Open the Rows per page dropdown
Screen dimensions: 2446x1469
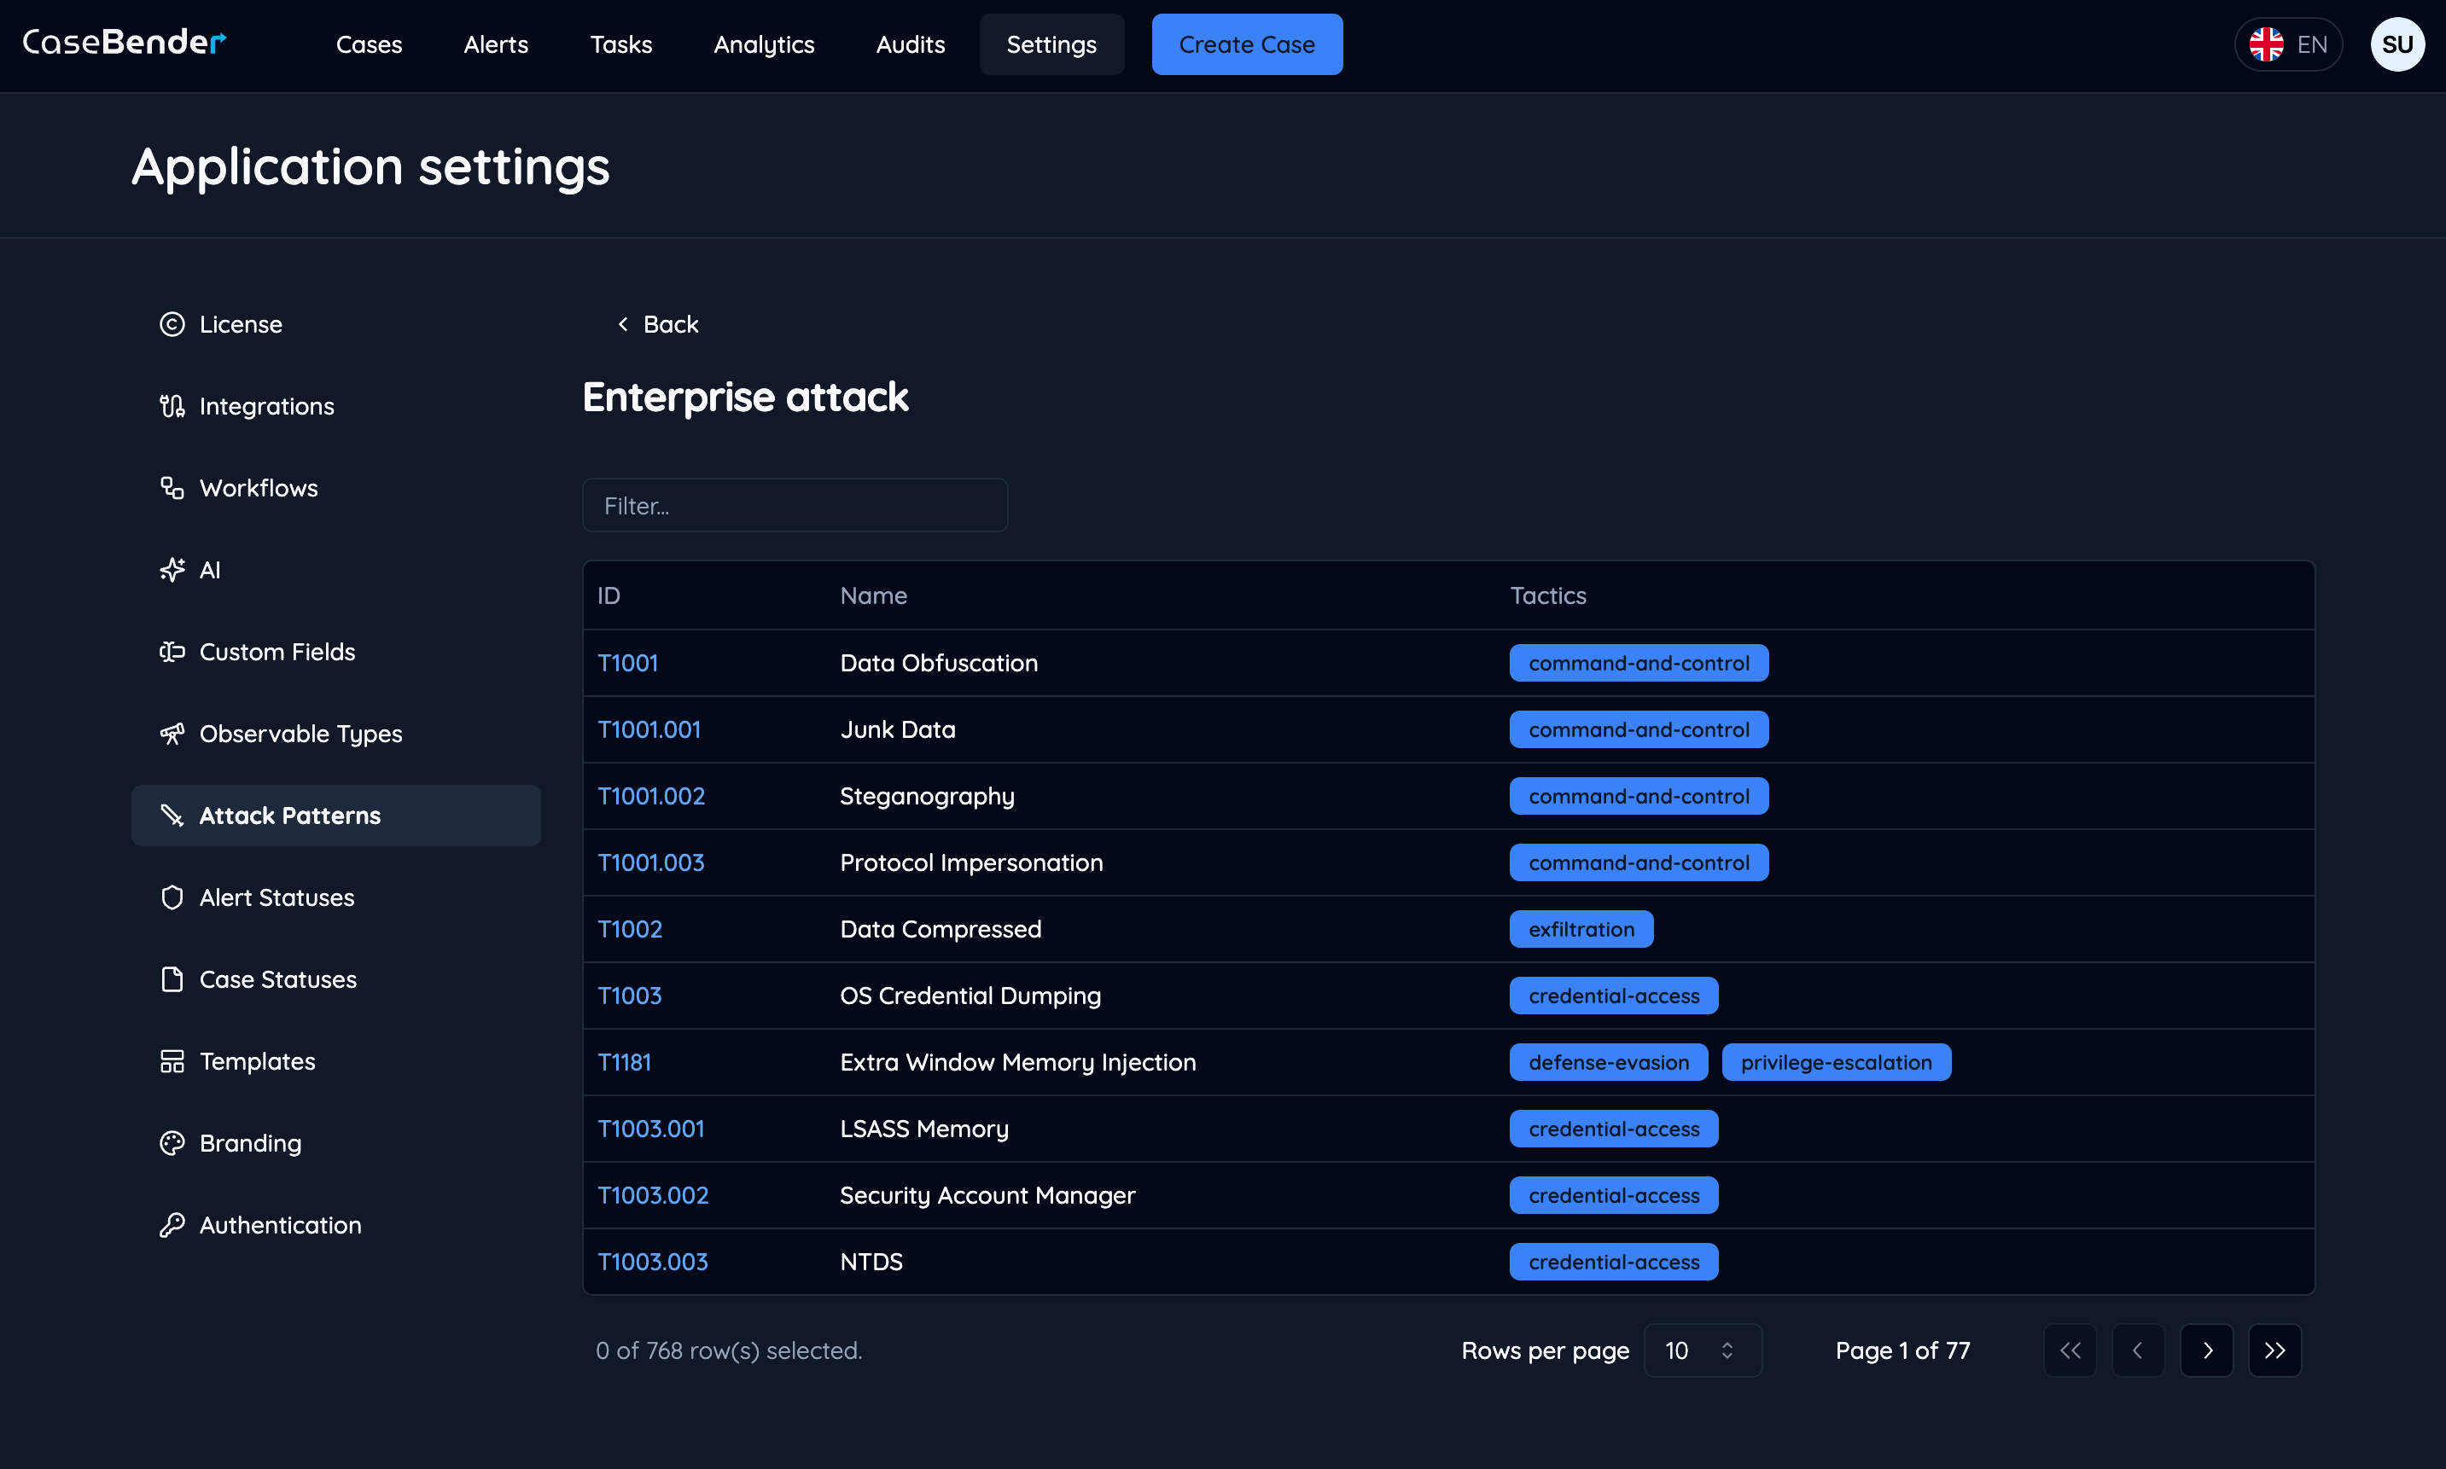(1703, 1350)
